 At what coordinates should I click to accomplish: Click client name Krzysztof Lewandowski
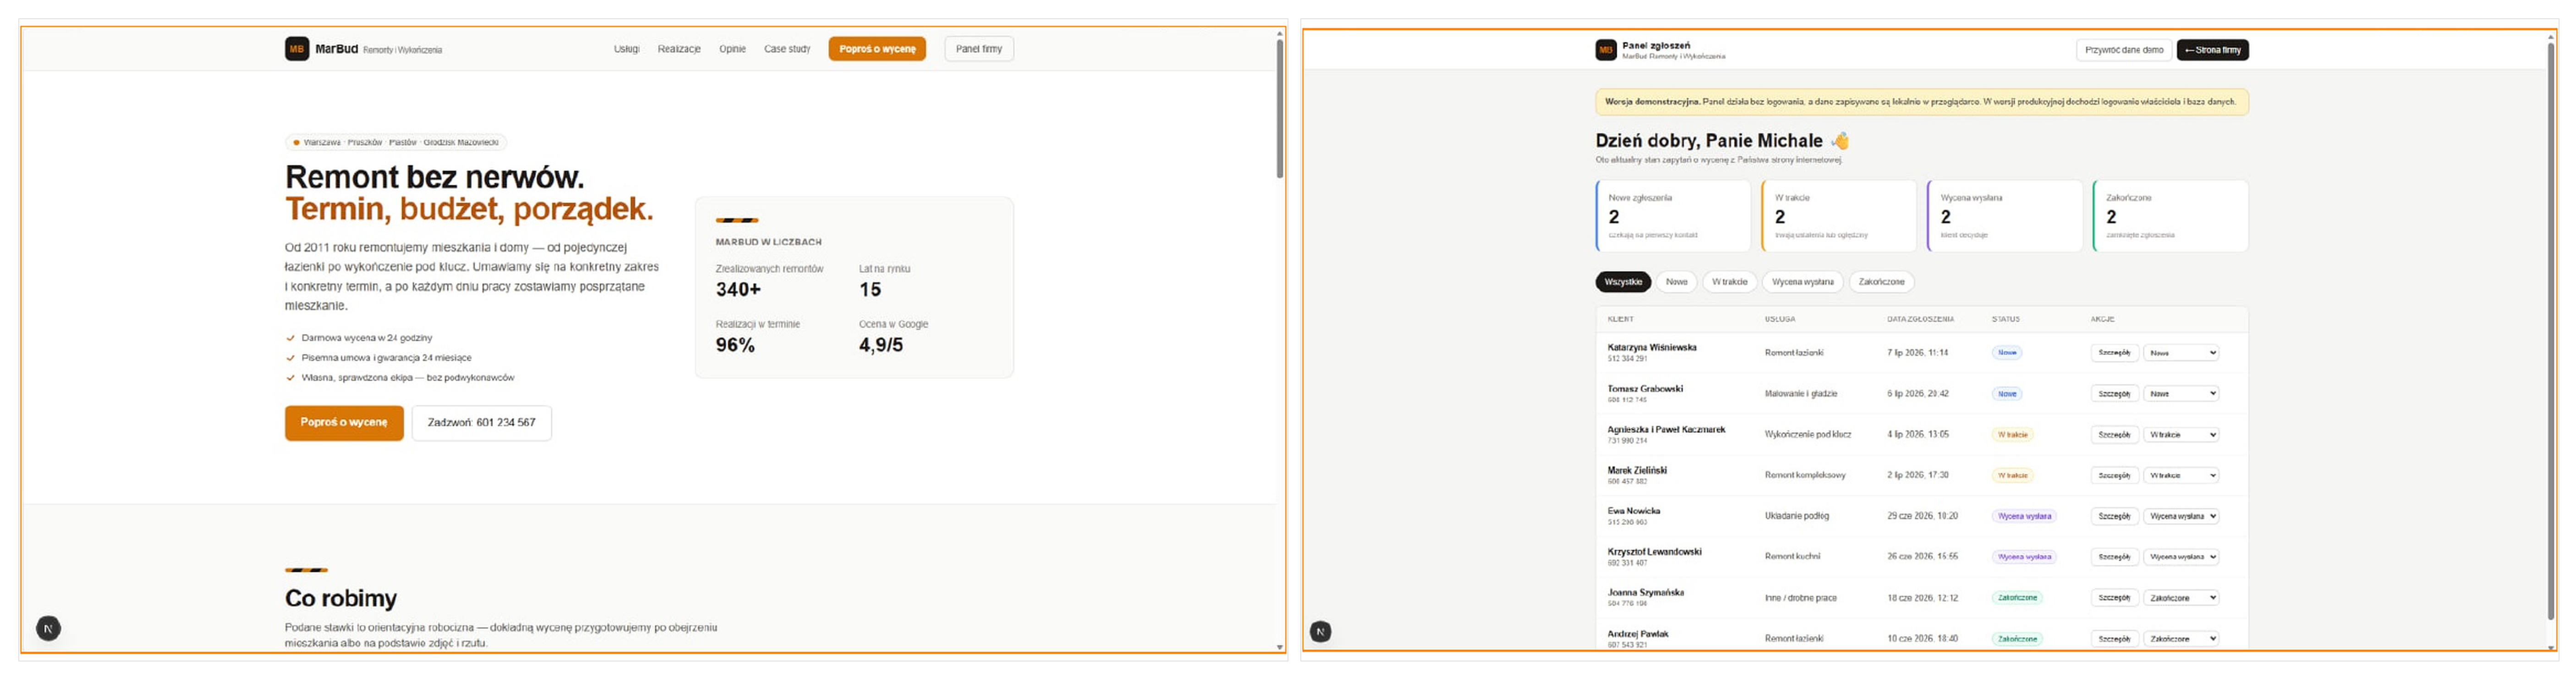click(x=1654, y=552)
